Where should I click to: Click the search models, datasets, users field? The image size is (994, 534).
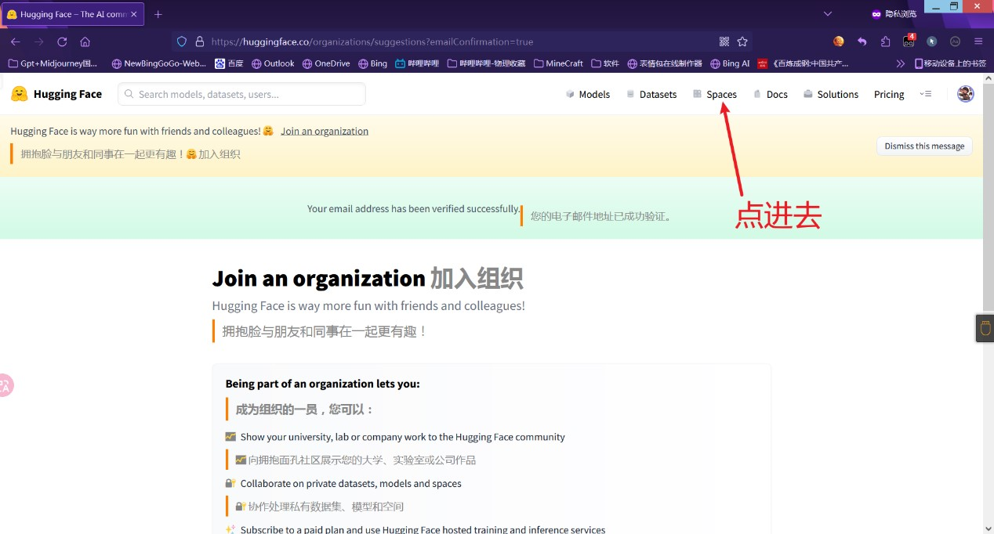241,94
